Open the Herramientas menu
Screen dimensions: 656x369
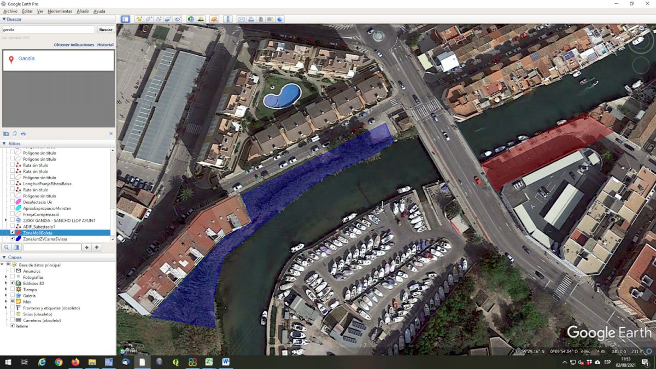pyautogui.click(x=60, y=11)
